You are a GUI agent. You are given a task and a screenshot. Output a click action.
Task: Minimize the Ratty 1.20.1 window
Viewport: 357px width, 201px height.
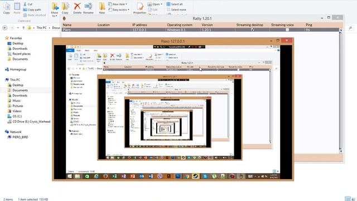click(x=322, y=17)
